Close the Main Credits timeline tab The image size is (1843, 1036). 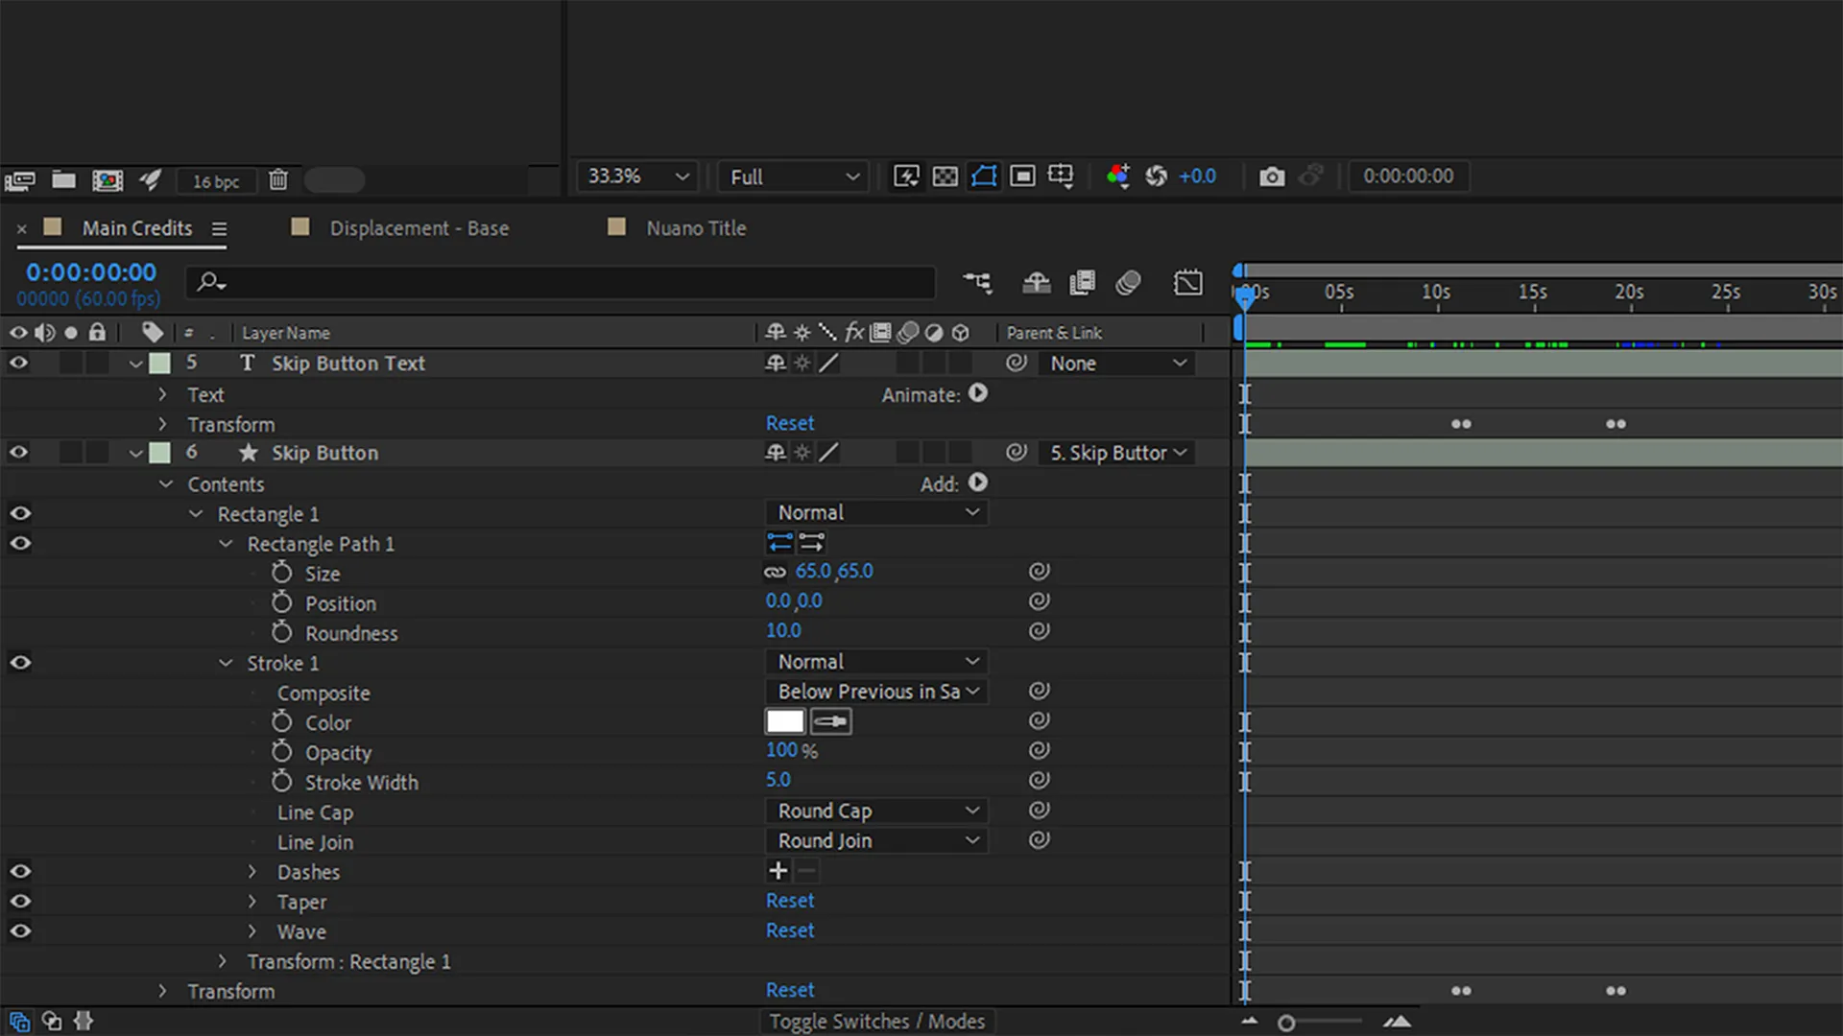pyautogui.click(x=21, y=229)
